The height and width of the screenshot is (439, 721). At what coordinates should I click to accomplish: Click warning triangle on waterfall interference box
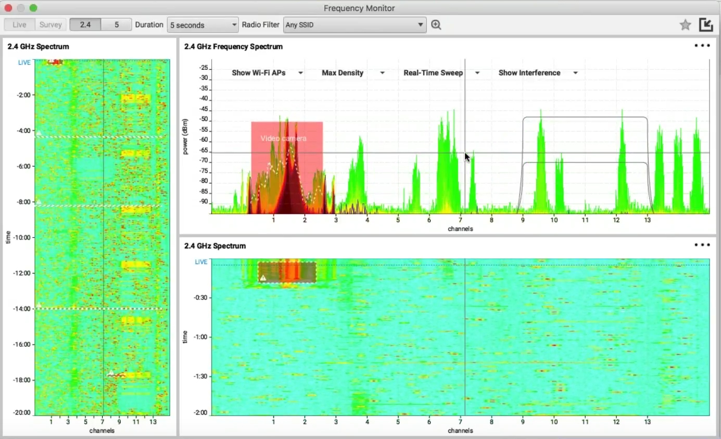point(263,278)
